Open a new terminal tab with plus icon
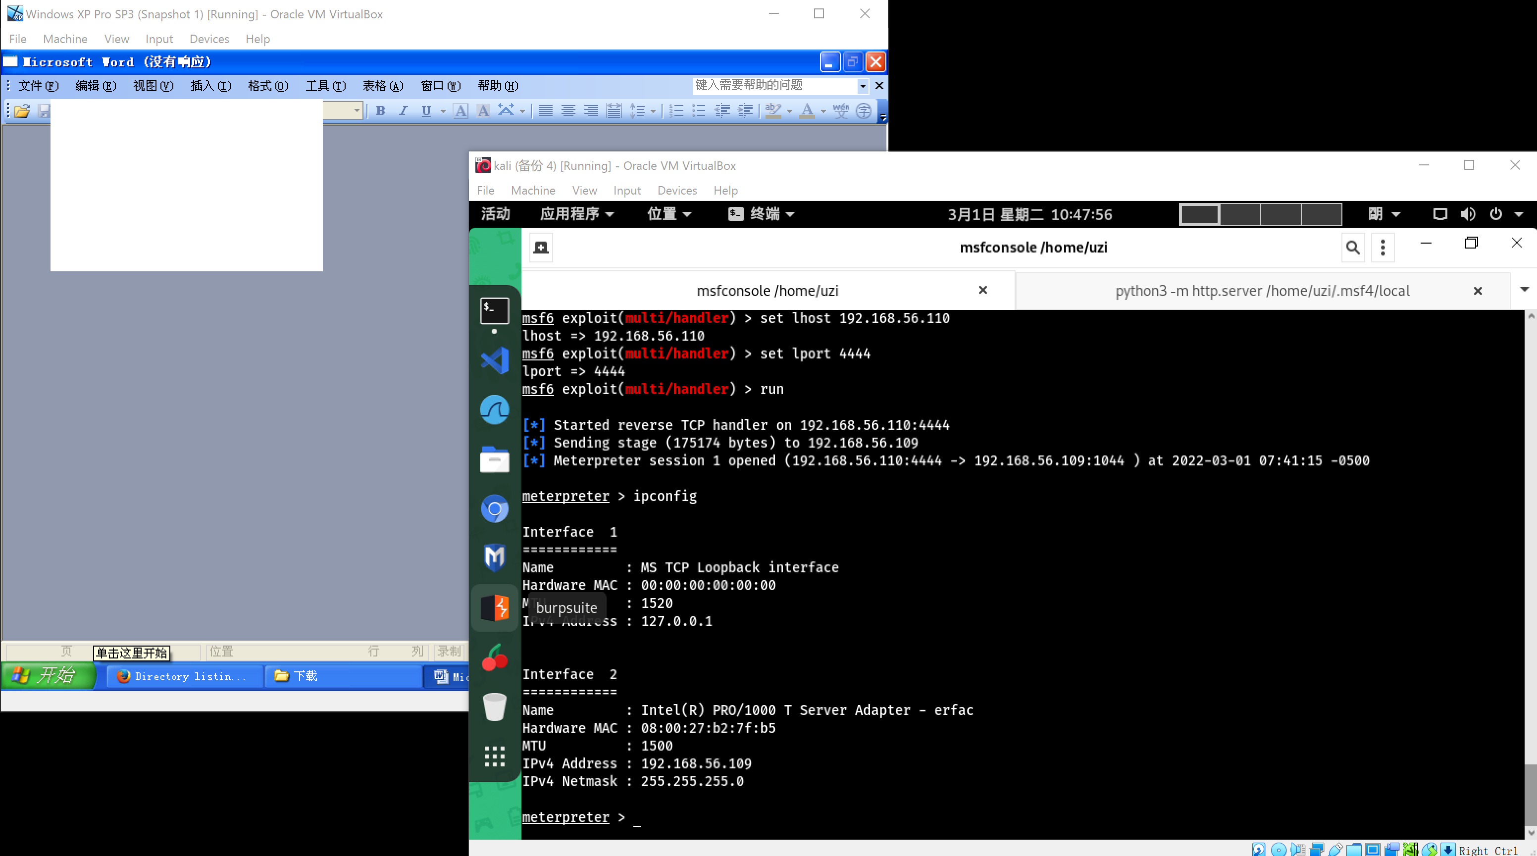 tap(541, 247)
